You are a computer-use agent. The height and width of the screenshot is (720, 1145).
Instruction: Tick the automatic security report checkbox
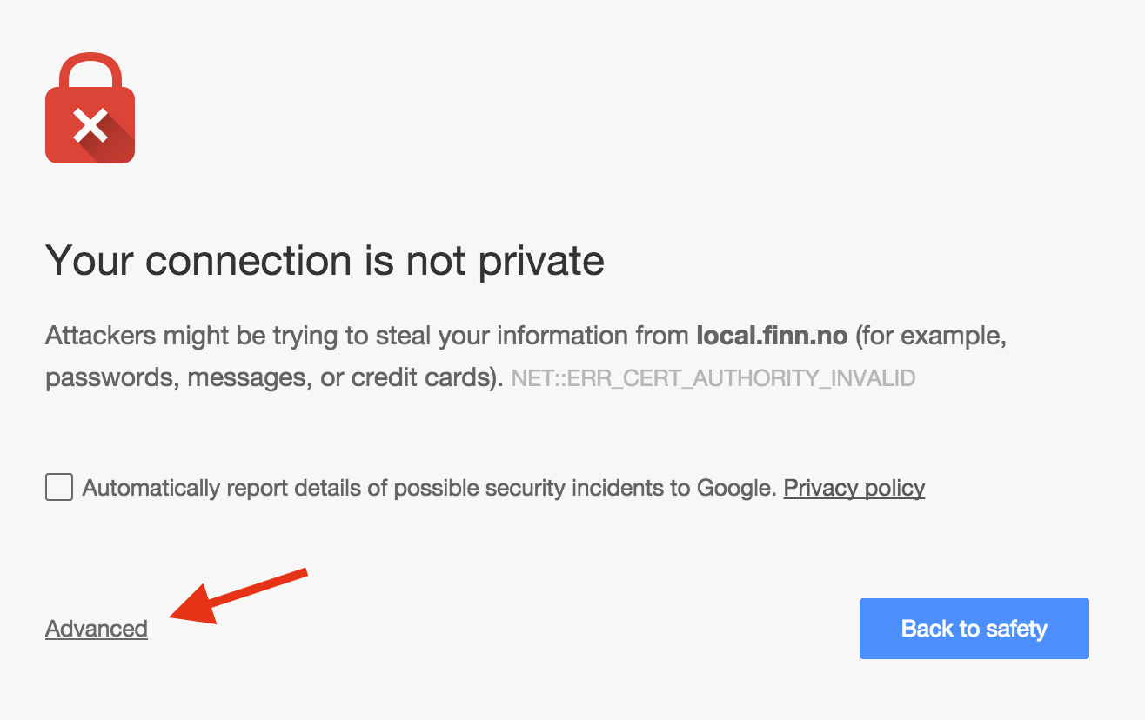point(59,488)
